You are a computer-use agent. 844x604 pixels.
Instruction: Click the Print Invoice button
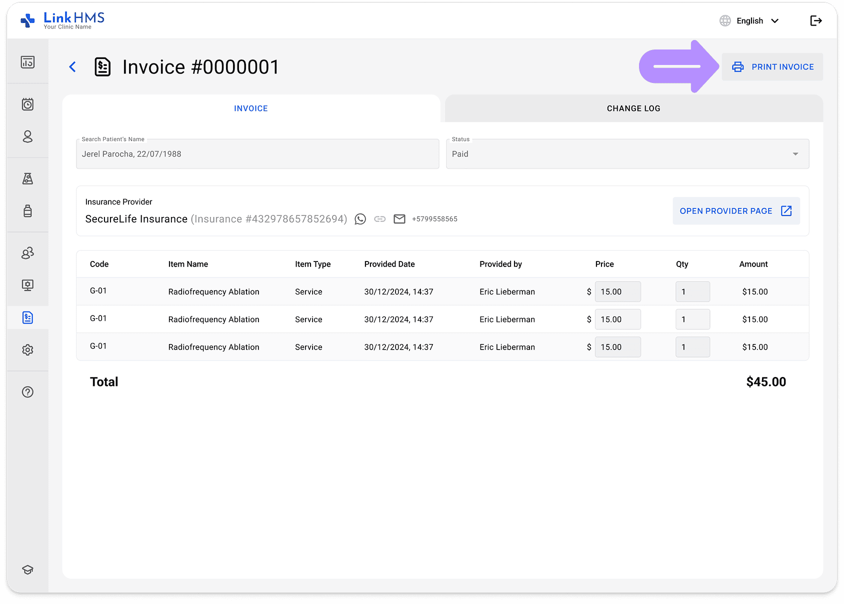coord(772,66)
